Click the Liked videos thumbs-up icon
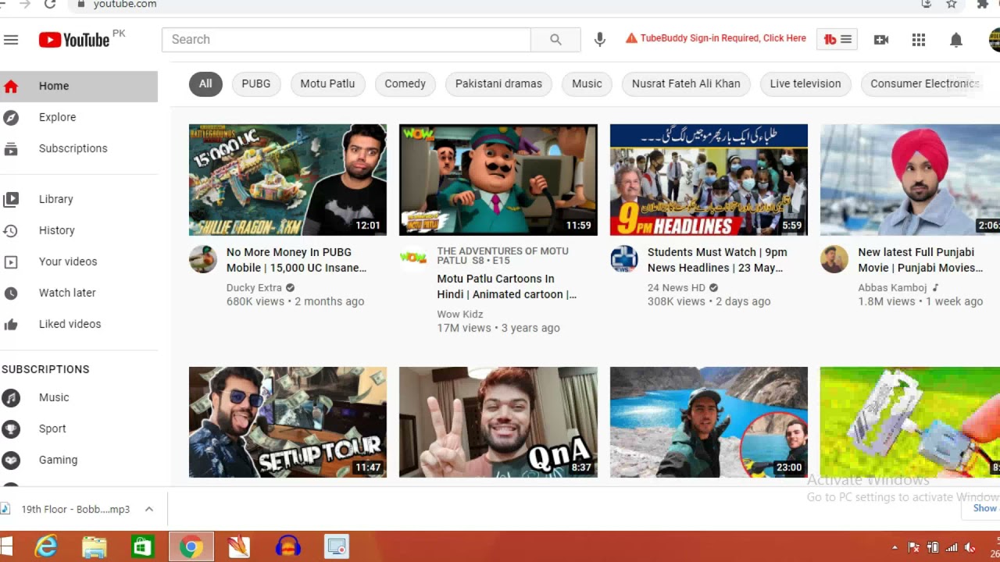Screen dimensions: 1000x562 (x=11, y=324)
